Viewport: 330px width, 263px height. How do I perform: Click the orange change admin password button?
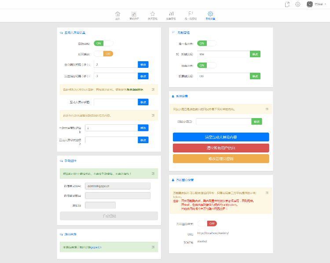[221, 159]
